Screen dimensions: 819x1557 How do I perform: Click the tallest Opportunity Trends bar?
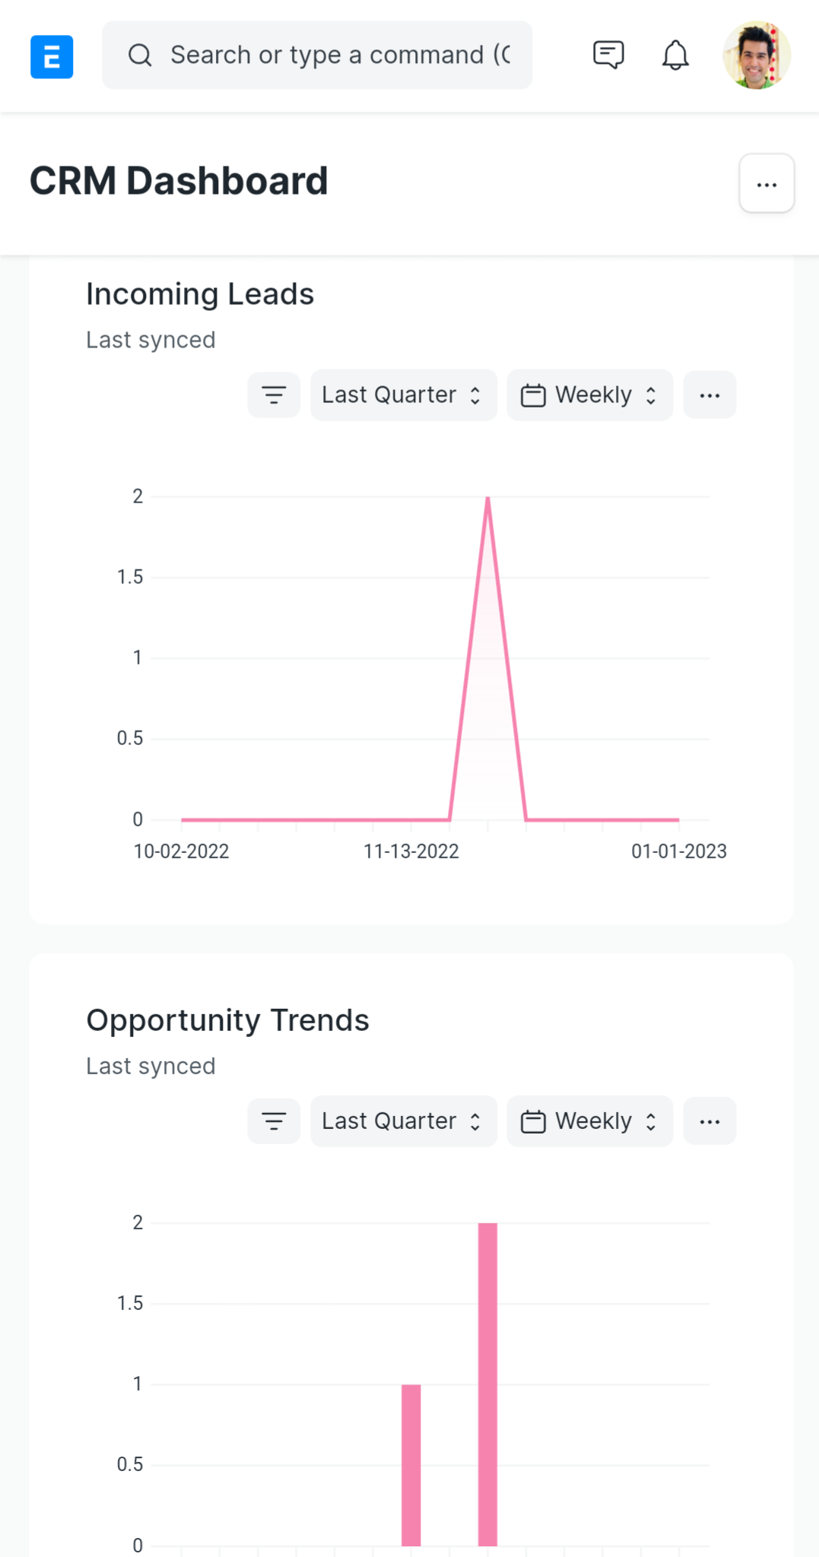[x=487, y=1384]
